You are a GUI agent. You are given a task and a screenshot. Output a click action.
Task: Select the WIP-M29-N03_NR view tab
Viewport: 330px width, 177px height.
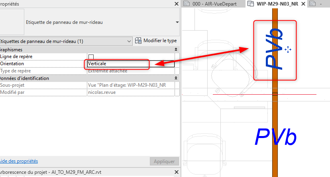(276, 4)
